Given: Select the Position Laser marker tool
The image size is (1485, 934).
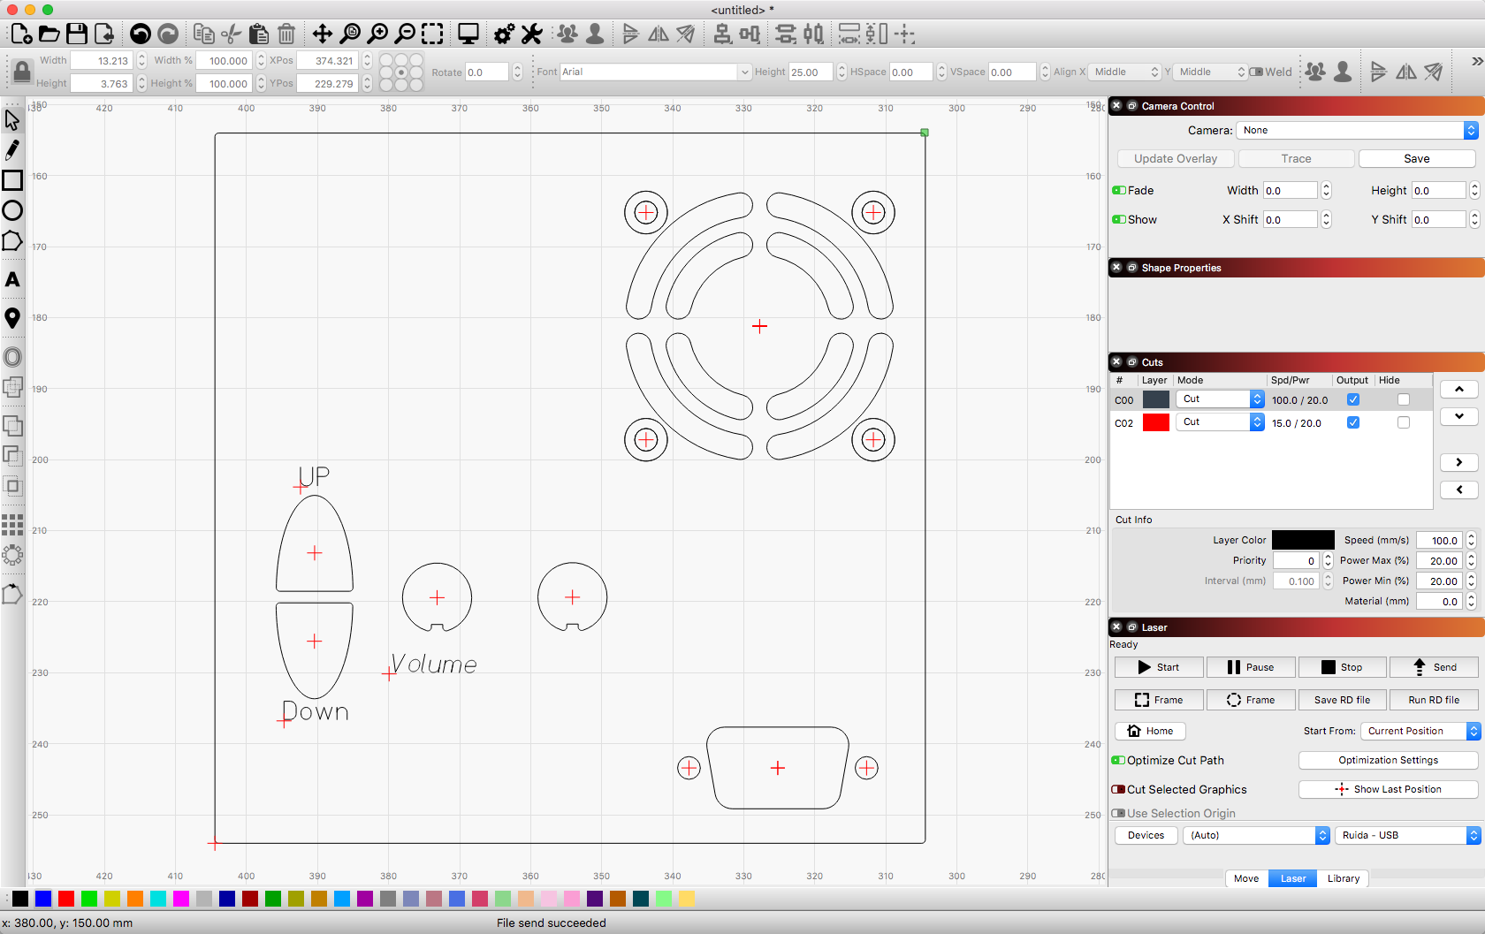Looking at the screenshot, I should pos(12,318).
